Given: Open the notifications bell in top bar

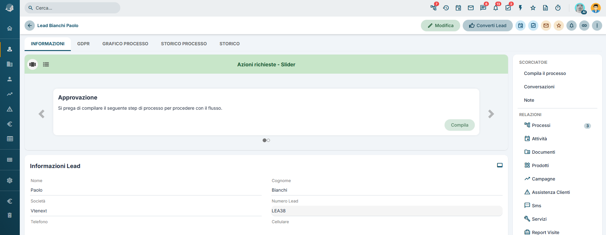Looking at the screenshot, I should [x=496, y=8].
